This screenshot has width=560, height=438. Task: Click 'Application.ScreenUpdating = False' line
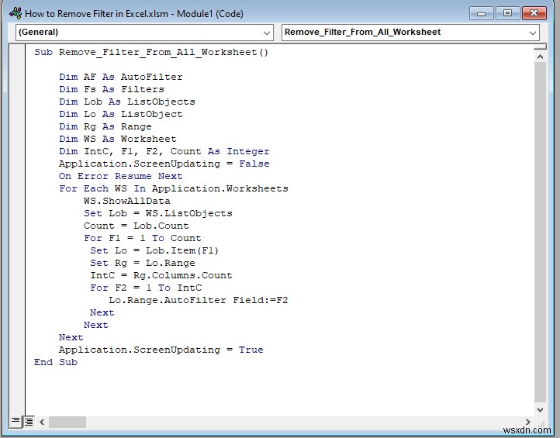click(164, 164)
